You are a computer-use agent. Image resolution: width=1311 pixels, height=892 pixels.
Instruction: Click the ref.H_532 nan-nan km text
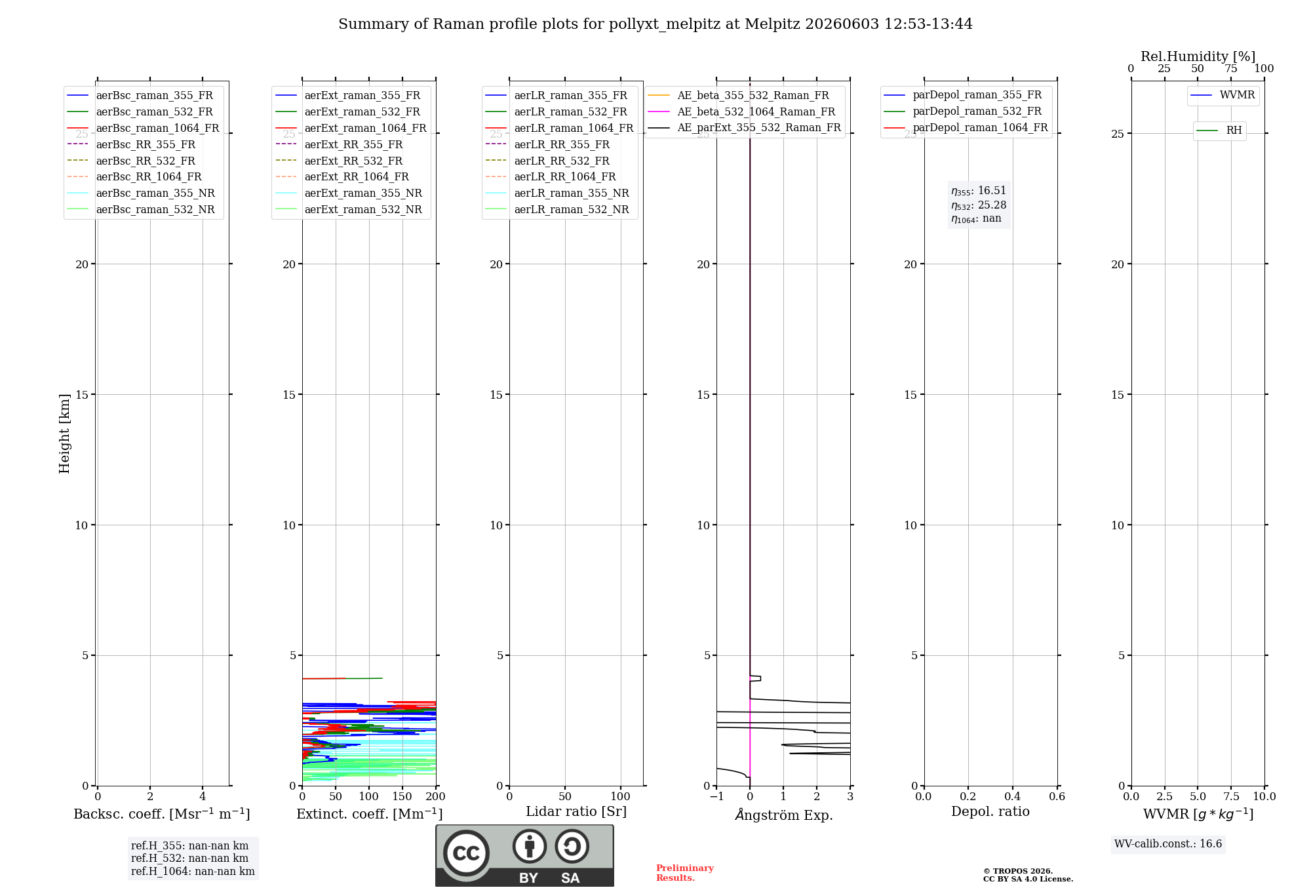(189, 858)
